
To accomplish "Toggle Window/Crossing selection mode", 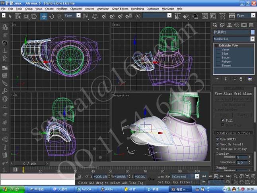I will pyautogui.click(x=34, y=16).
